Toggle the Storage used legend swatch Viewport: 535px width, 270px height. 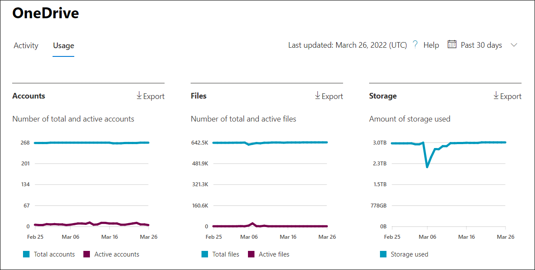pos(383,254)
